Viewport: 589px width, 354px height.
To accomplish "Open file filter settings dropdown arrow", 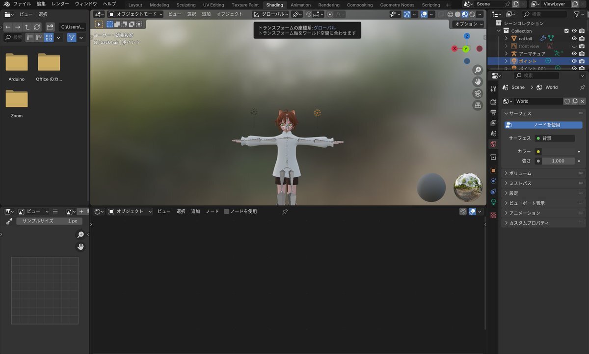I will 81,37.
